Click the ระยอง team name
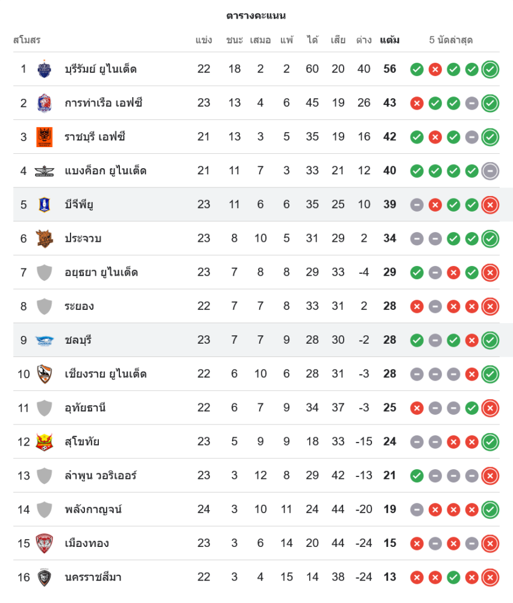 [x=79, y=306]
